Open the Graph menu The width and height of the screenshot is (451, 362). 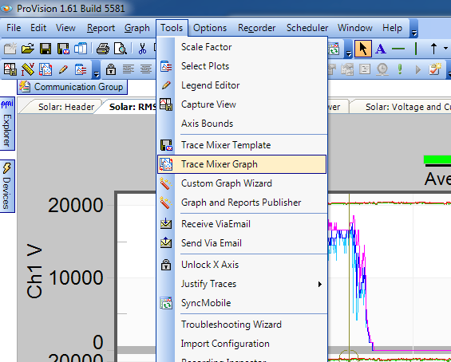tap(137, 28)
